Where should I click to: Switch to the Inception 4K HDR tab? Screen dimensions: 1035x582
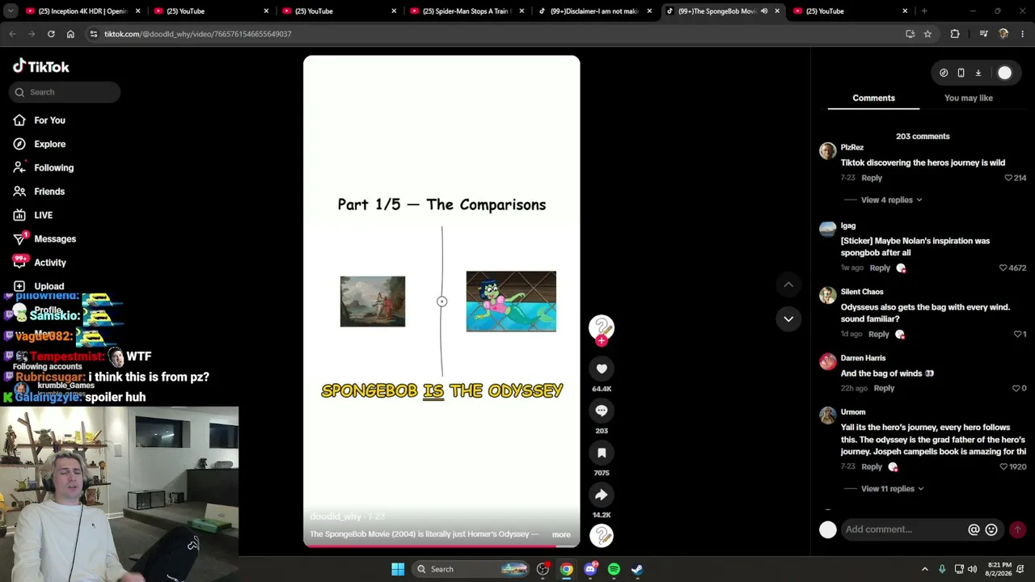83,11
